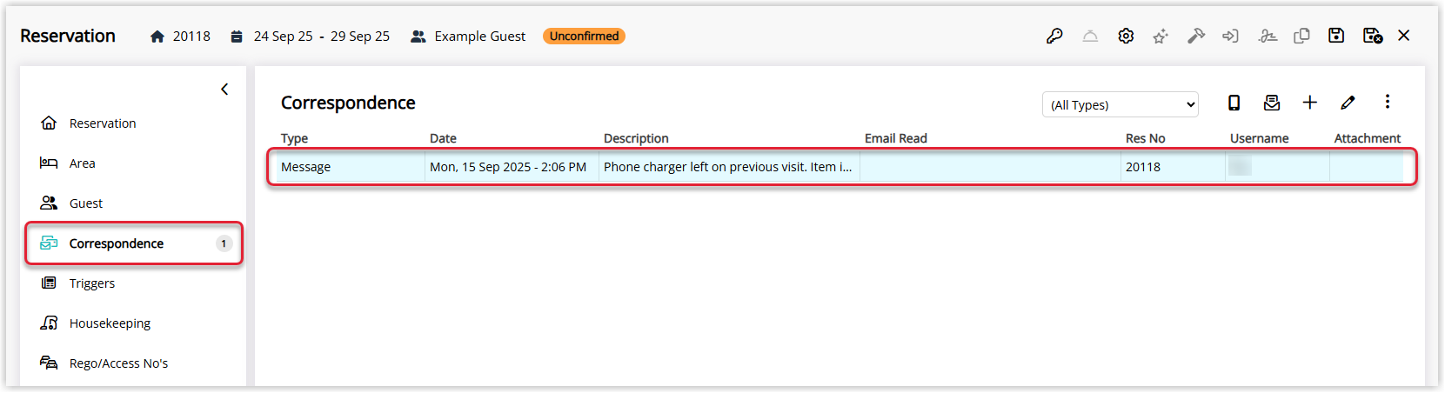
Task: Click the signature icon
Action: pyautogui.click(x=1268, y=36)
